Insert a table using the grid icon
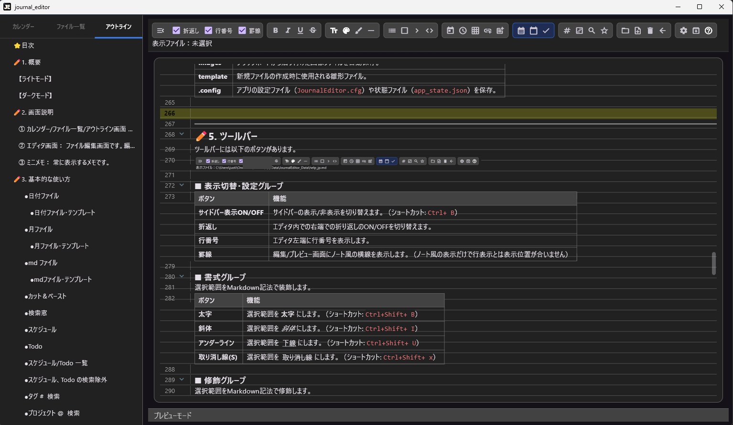 (x=475, y=31)
